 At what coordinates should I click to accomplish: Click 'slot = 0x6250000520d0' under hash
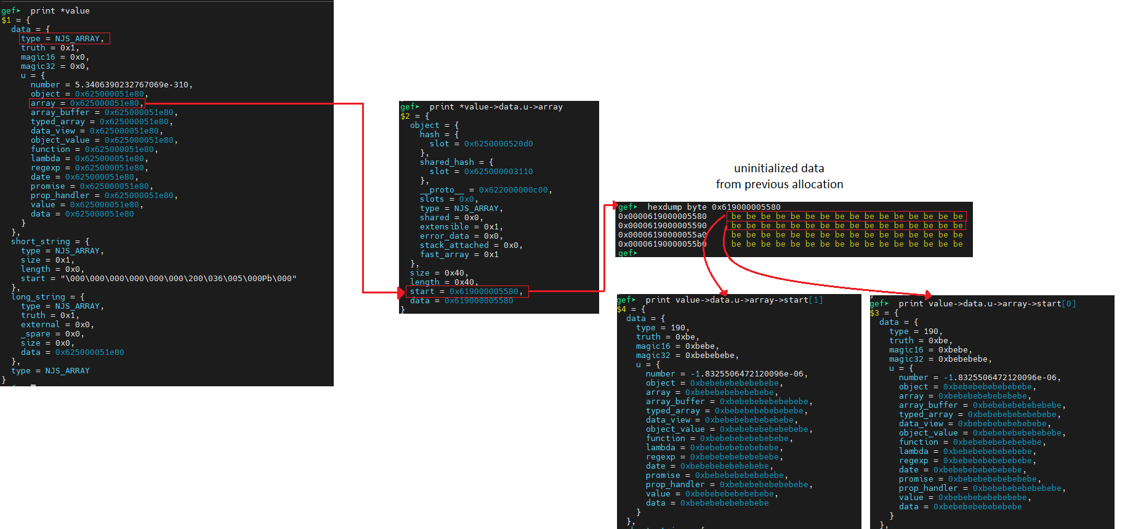(x=481, y=143)
